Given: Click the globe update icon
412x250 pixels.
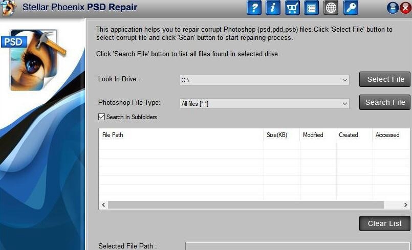Looking at the screenshot, I should point(331,8).
